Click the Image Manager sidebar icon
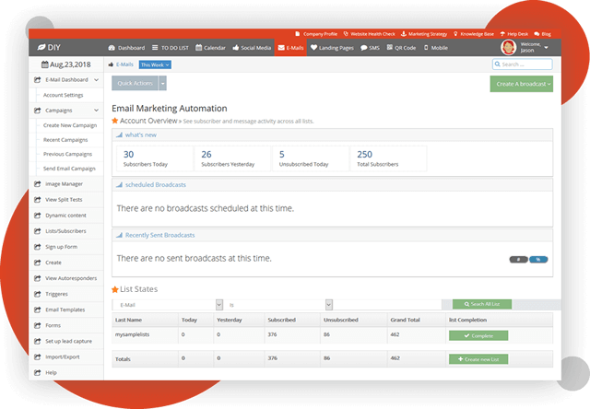Viewport: 590px width, 409px height. tap(37, 184)
